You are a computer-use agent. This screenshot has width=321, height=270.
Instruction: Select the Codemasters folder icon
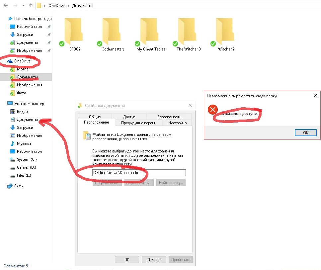[x=111, y=31]
